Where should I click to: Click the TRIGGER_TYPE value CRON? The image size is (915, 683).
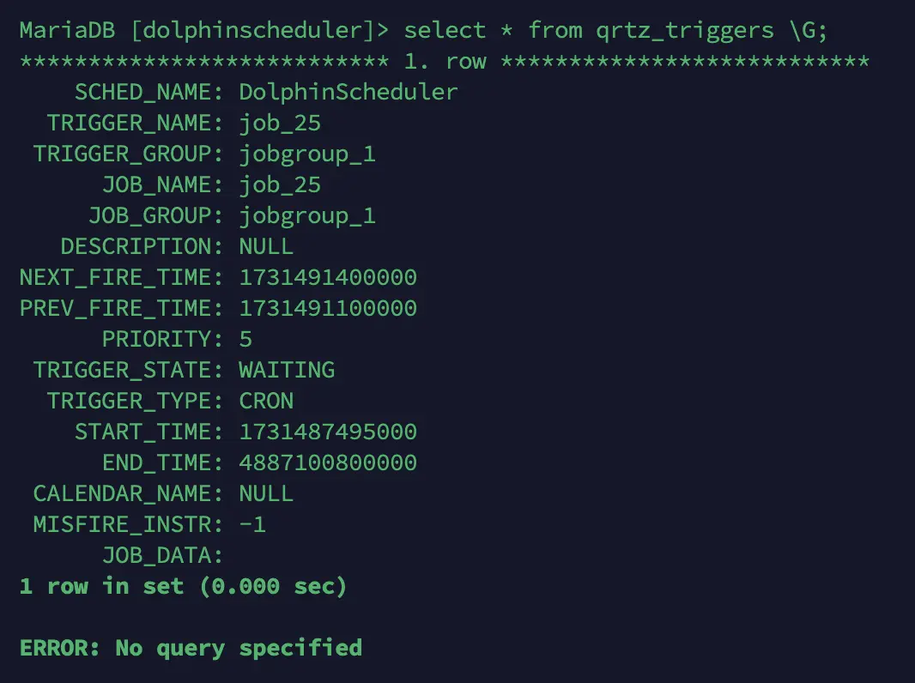coord(266,401)
